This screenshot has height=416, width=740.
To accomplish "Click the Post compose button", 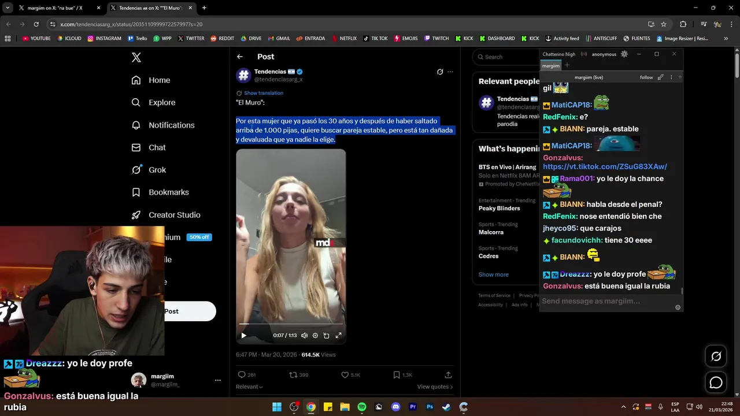I will click(190, 311).
